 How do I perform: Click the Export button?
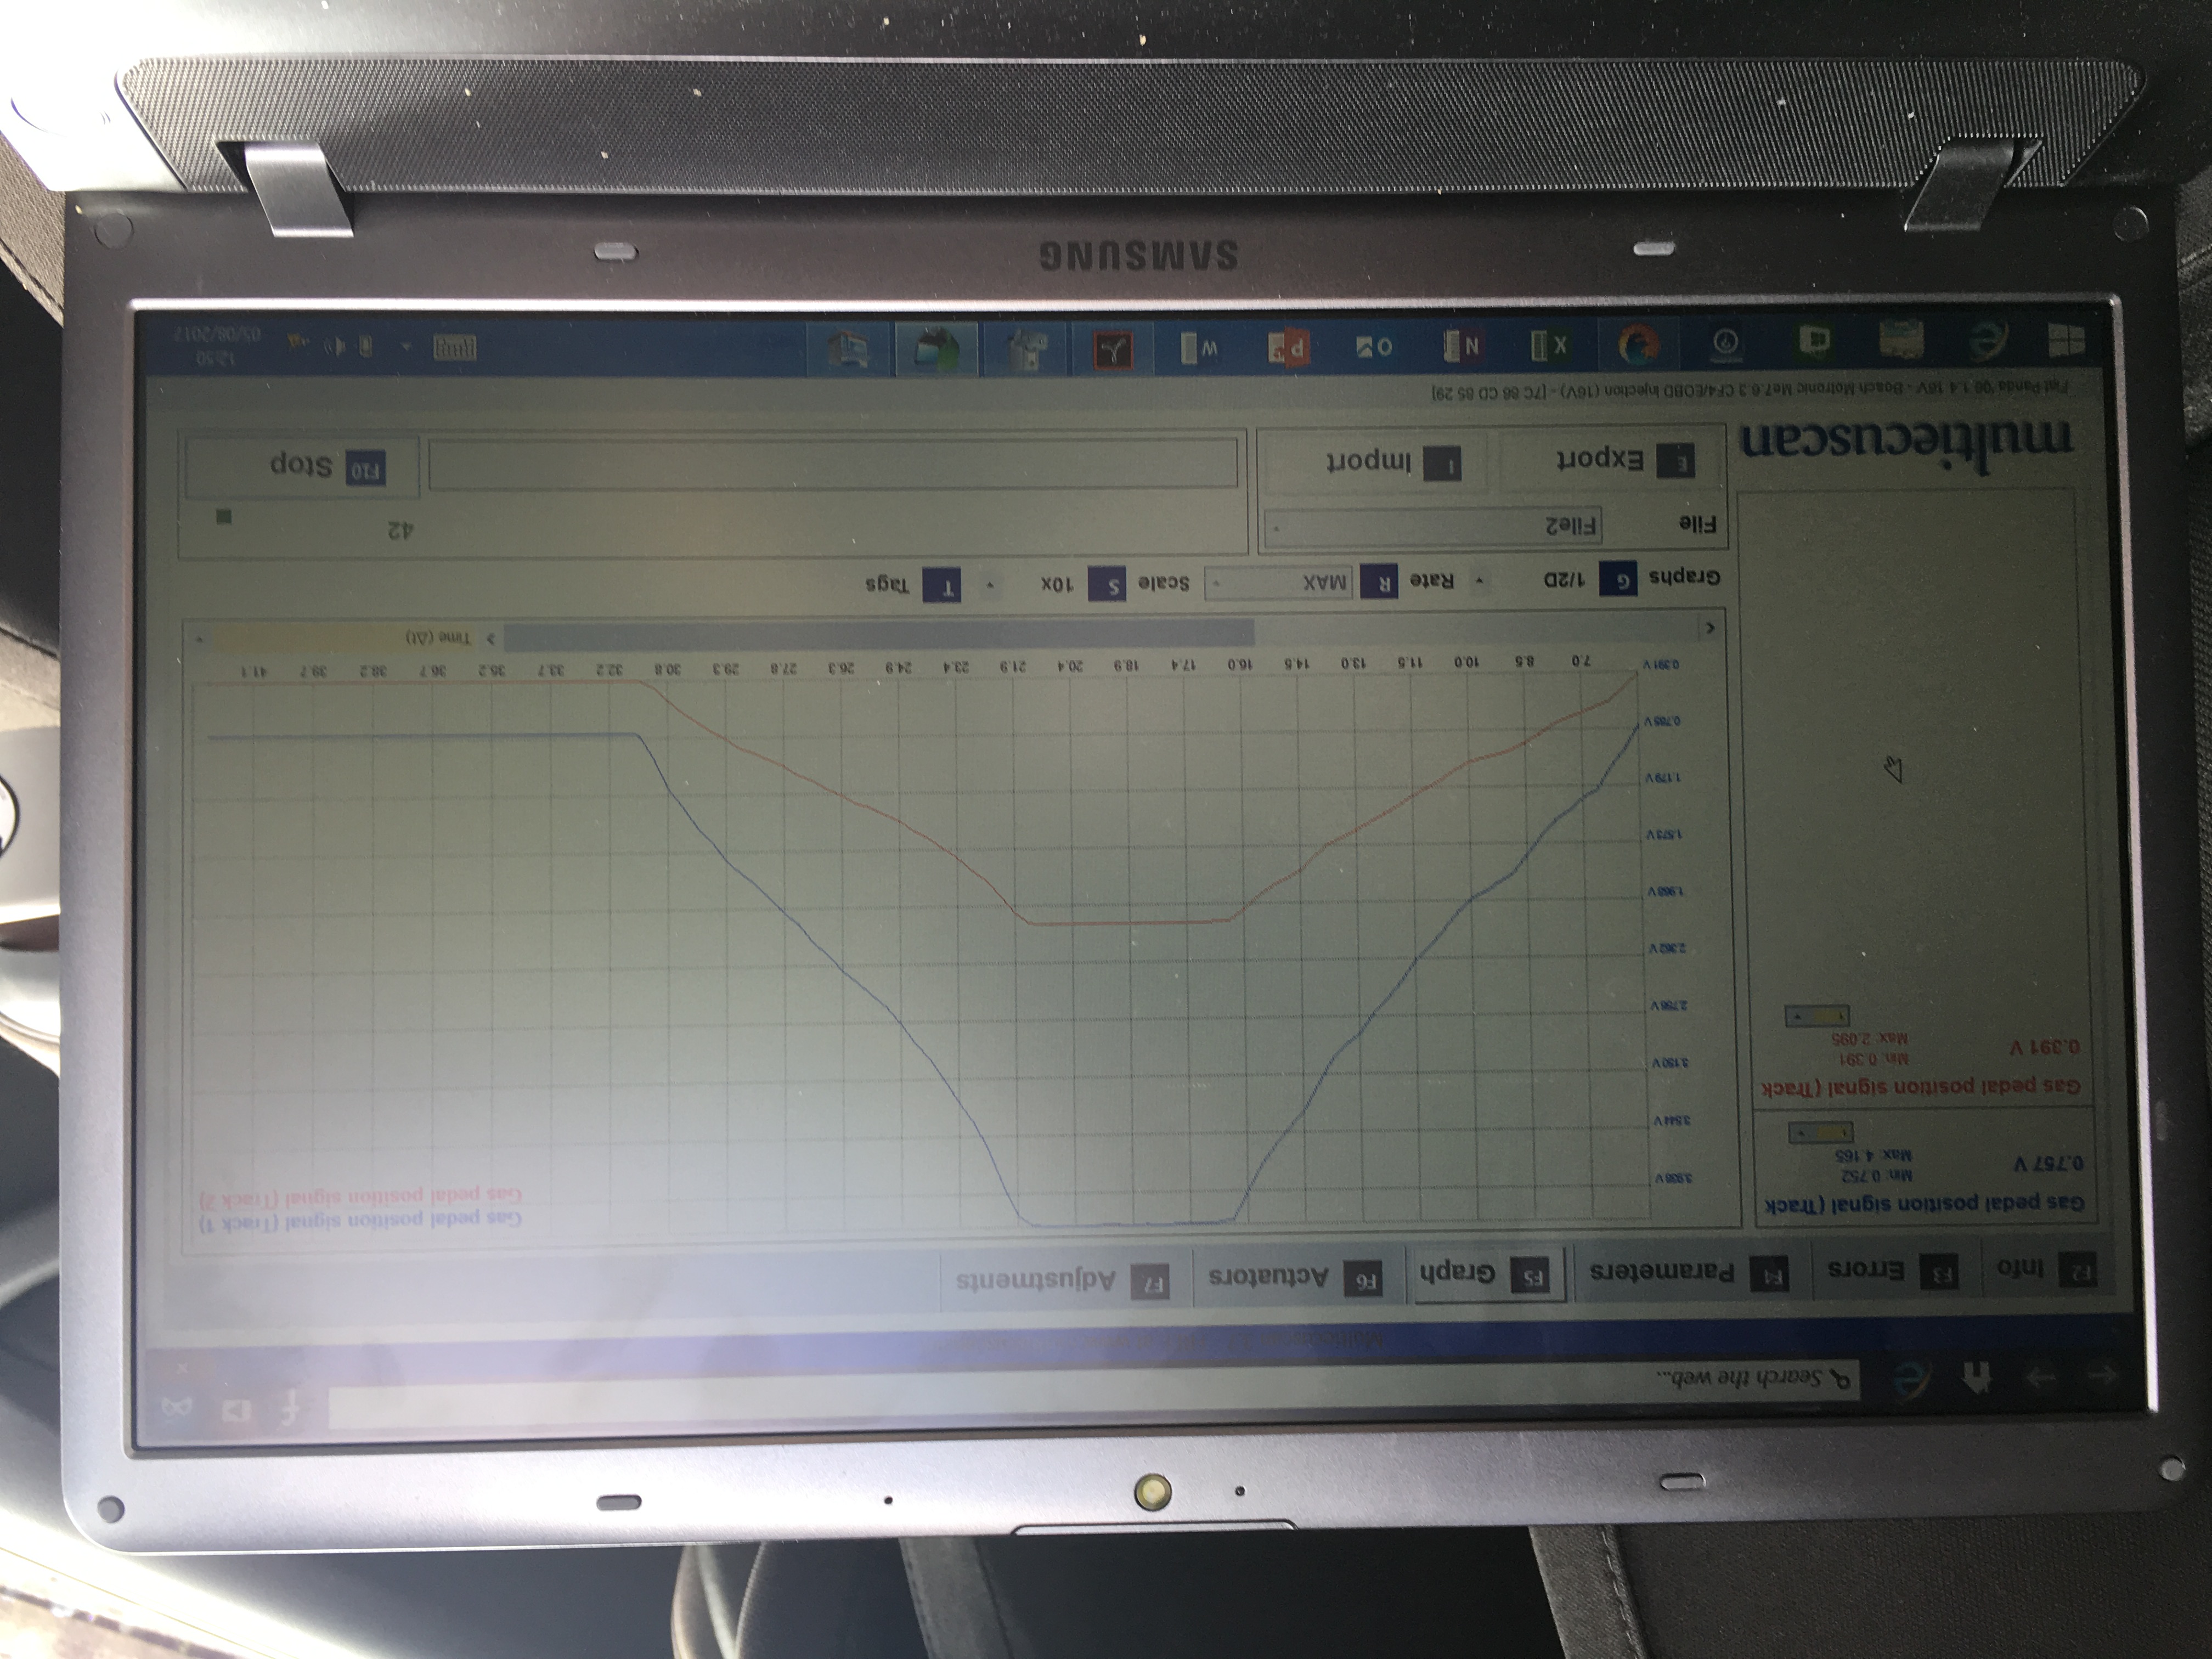point(1612,460)
